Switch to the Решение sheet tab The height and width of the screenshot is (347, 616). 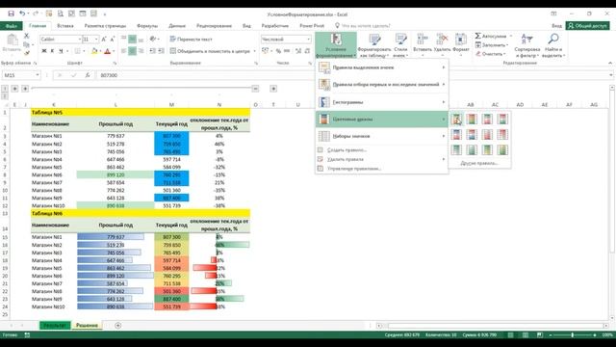[87, 325]
